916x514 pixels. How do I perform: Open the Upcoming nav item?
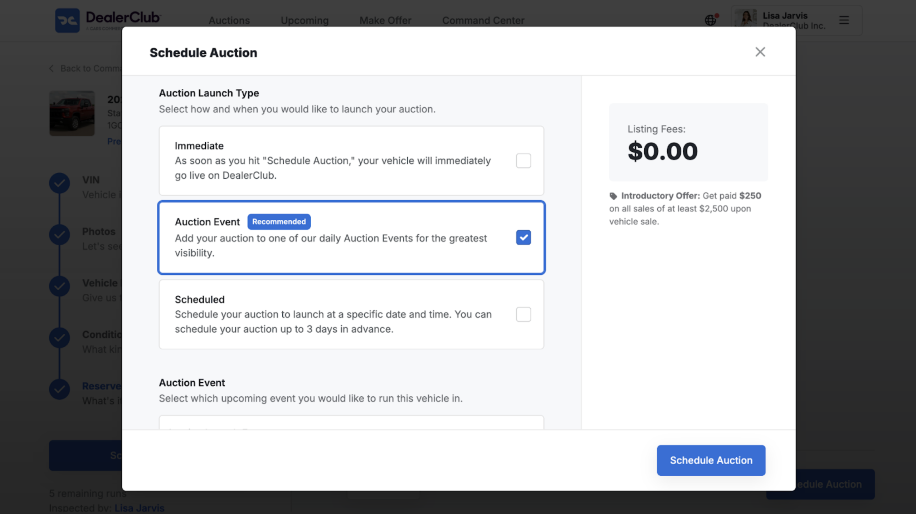point(304,20)
